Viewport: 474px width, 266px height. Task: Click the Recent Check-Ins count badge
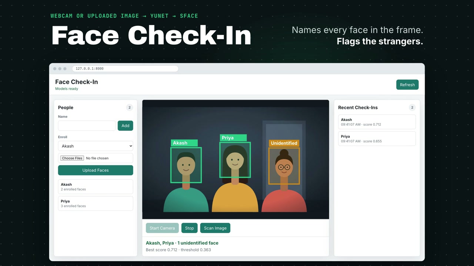tap(412, 108)
